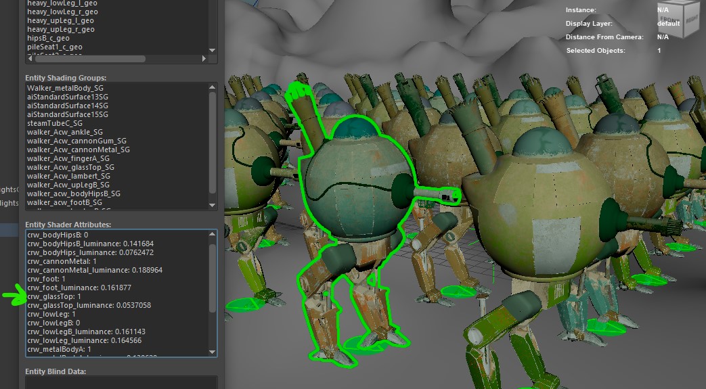Click inside the Entity Blind Data field
Image resolution: width=706 pixels, height=389 pixels.
pos(121,383)
